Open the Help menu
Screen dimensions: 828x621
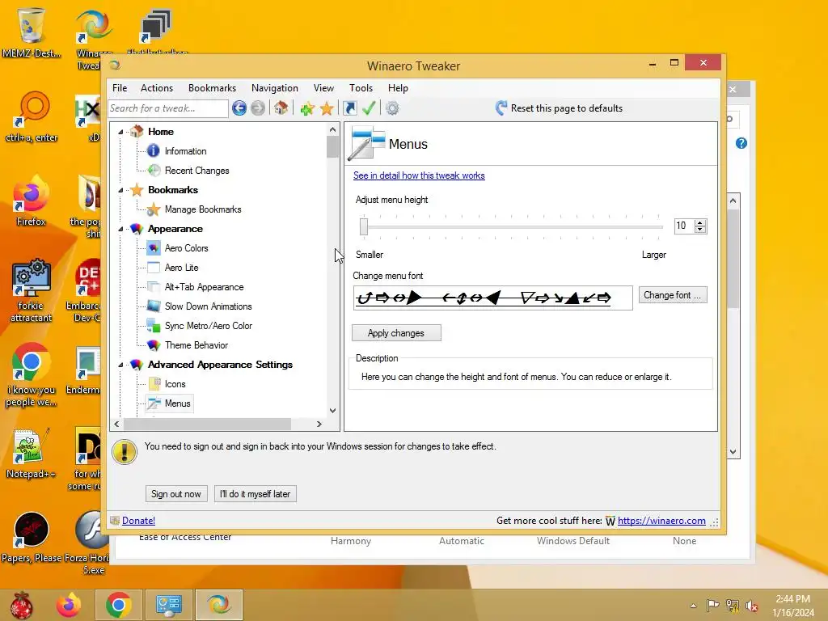pyautogui.click(x=398, y=88)
